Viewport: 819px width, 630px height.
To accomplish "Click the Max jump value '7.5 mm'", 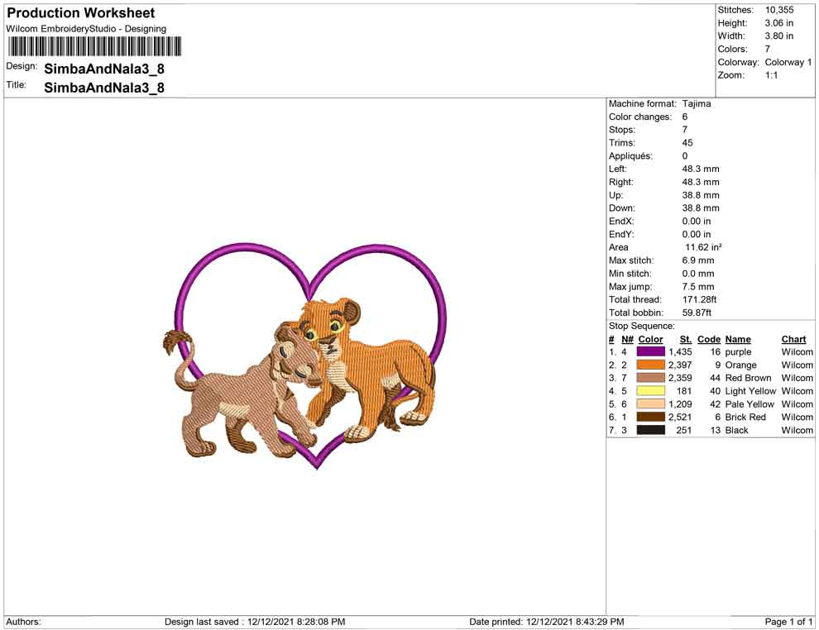I will [698, 287].
